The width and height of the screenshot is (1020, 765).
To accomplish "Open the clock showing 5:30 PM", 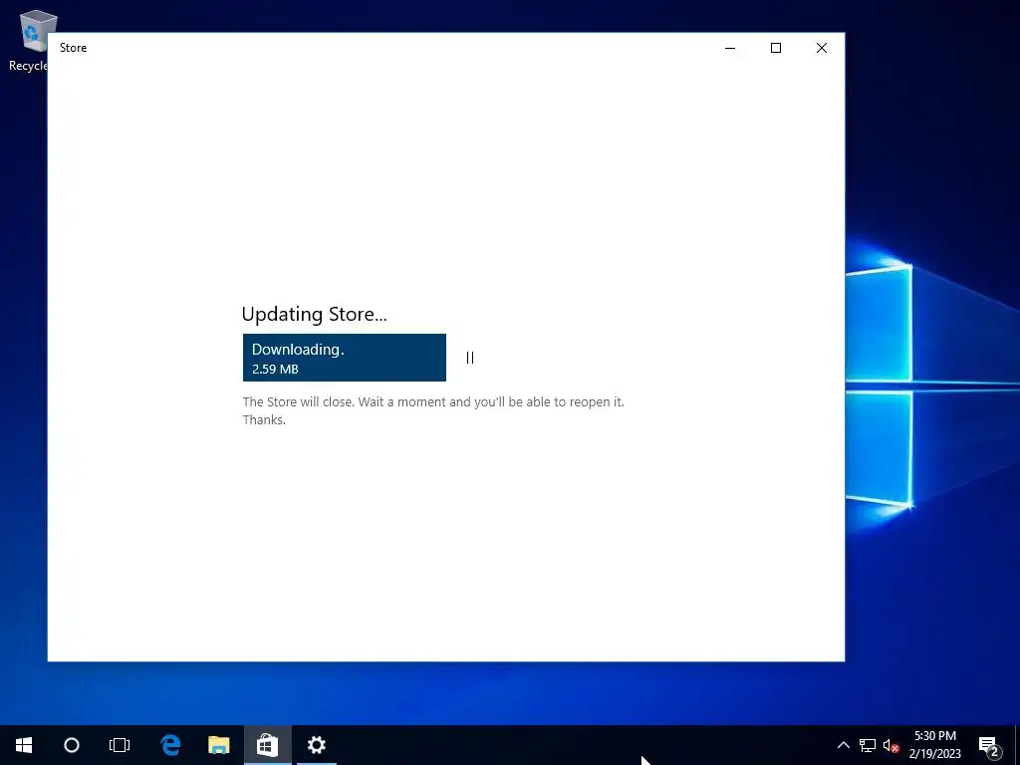I will click(934, 745).
